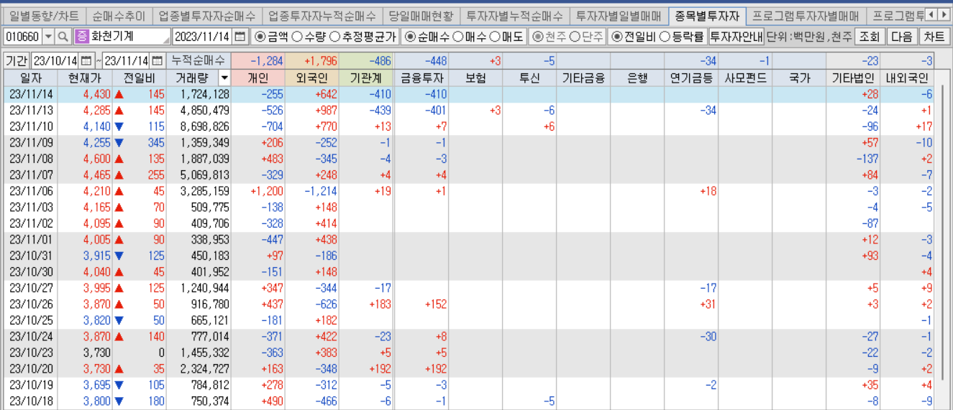This screenshot has width=953, height=410.
Task: Click the 기간 period button
Action: tap(17, 61)
